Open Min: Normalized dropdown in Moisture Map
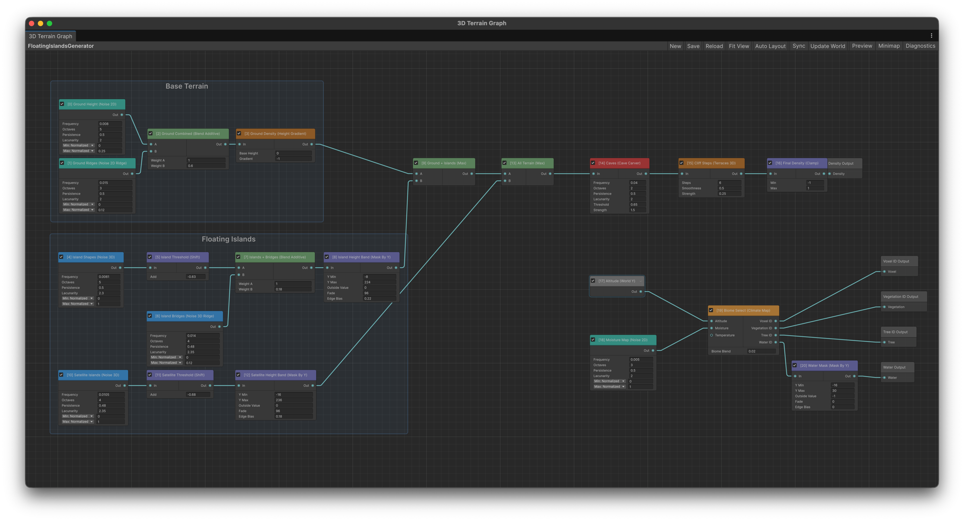Image resolution: width=964 pixels, height=521 pixels. [609, 381]
